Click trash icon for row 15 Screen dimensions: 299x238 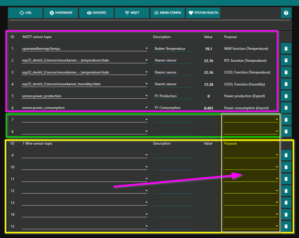coord(286,226)
